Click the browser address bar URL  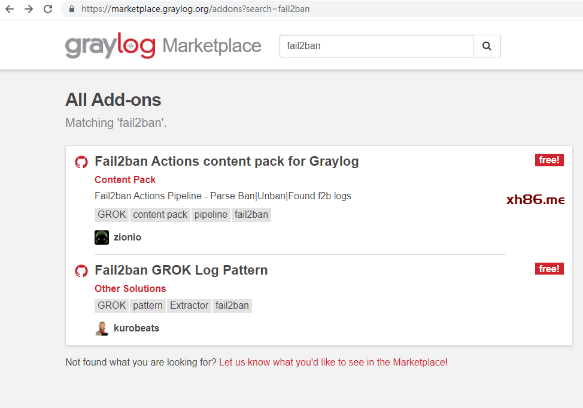(195, 9)
